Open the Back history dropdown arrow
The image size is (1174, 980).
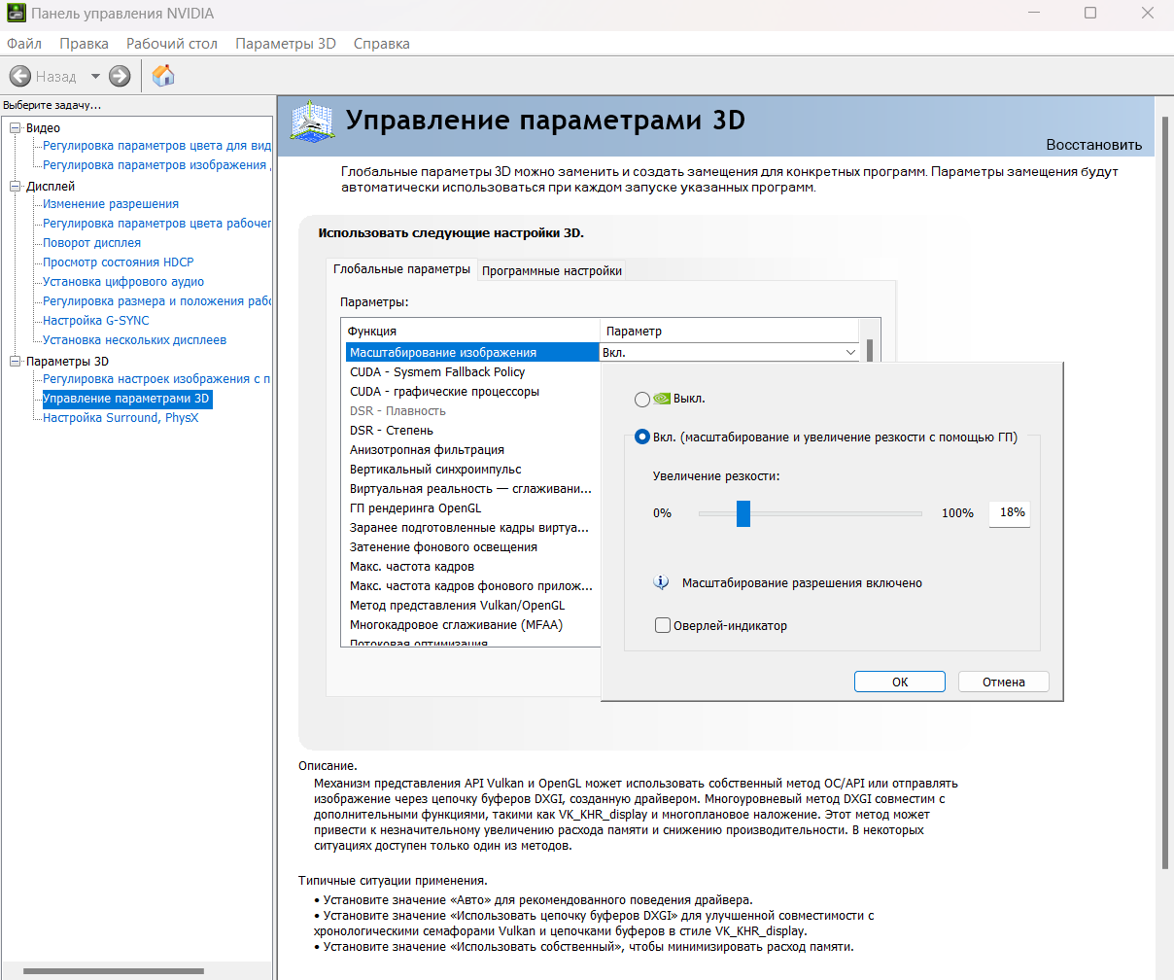(95, 76)
